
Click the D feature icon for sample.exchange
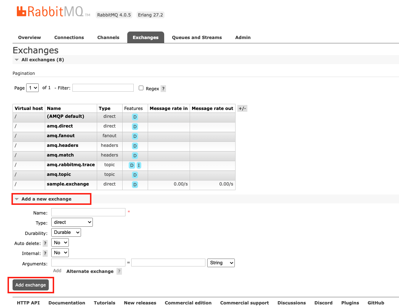[135, 184]
